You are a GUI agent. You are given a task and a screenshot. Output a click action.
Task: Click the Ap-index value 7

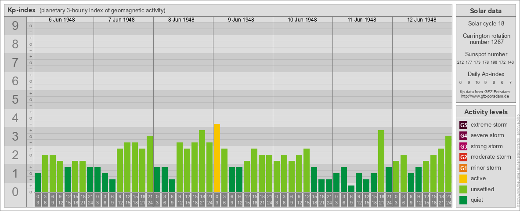[x=511, y=83]
